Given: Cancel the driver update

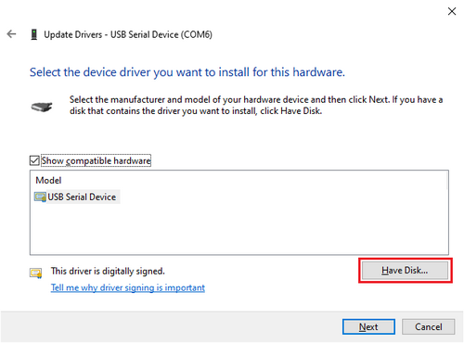Looking at the screenshot, I should pyautogui.click(x=429, y=326).
